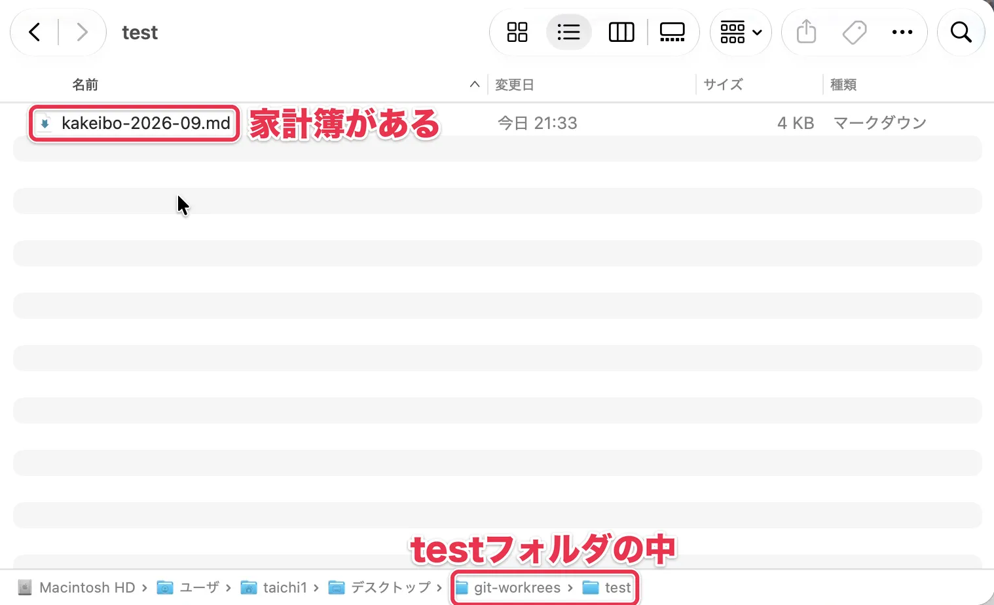This screenshot has height=605, width=994.
Task: Switch to column view
Action: [621, 32]
